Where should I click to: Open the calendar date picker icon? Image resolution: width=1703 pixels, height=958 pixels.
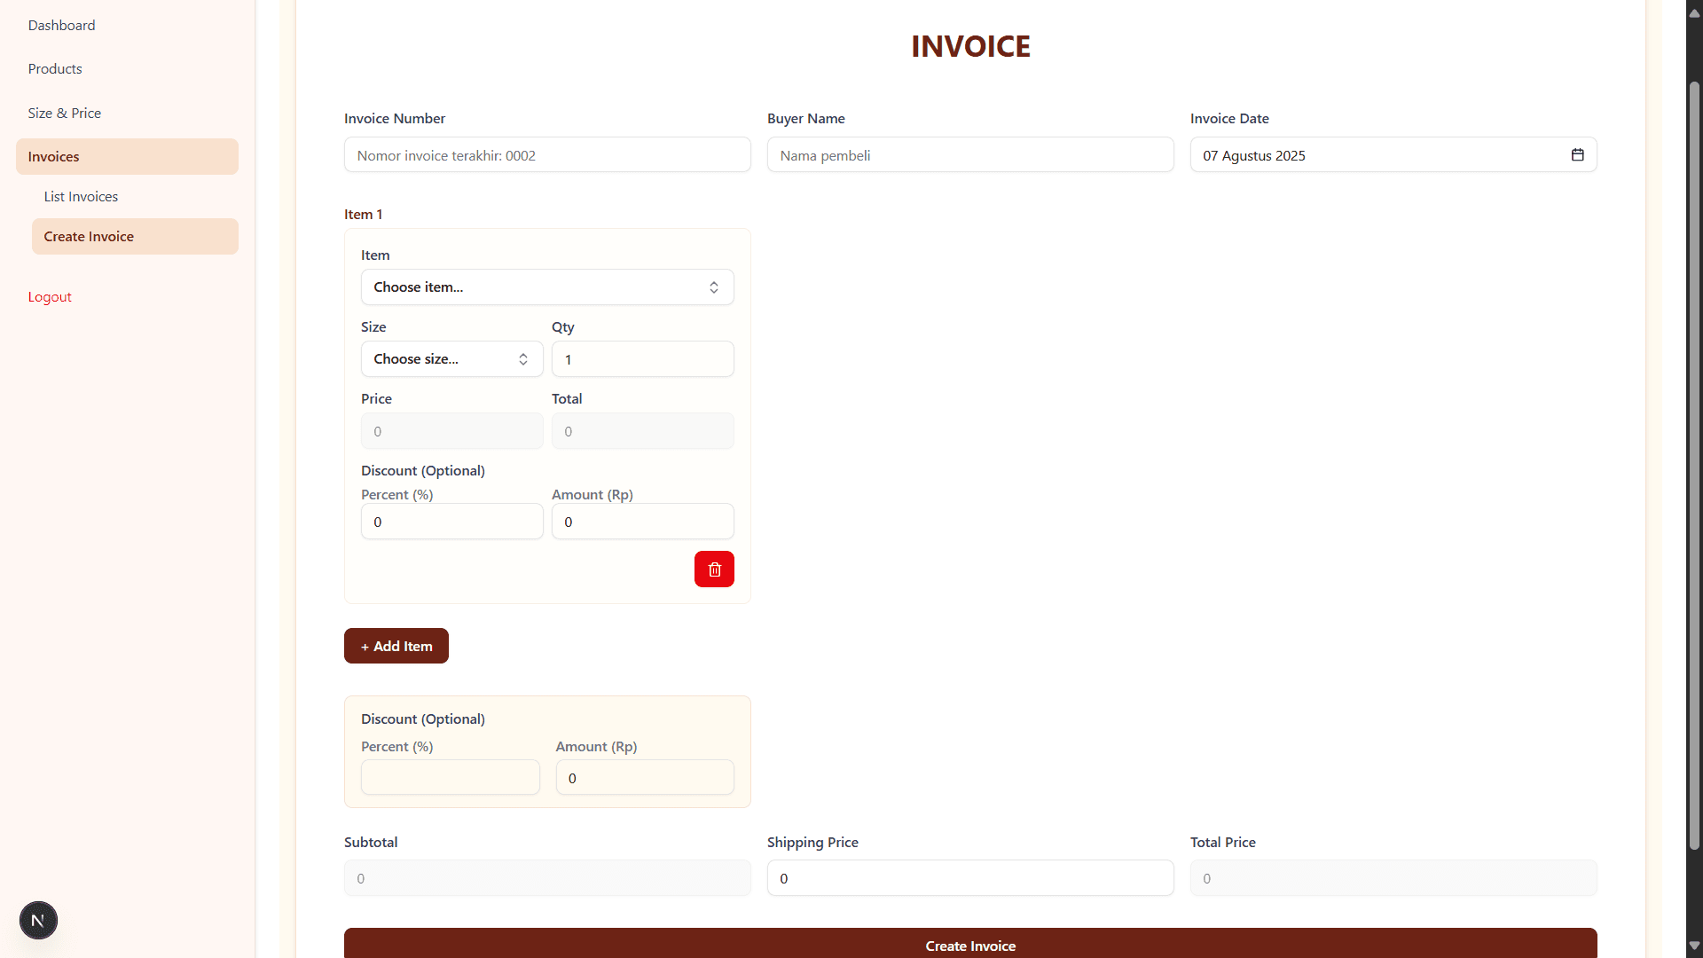click(1577, 154)
